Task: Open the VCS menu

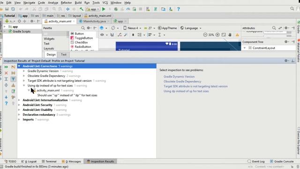Action: tap(105, 3)
